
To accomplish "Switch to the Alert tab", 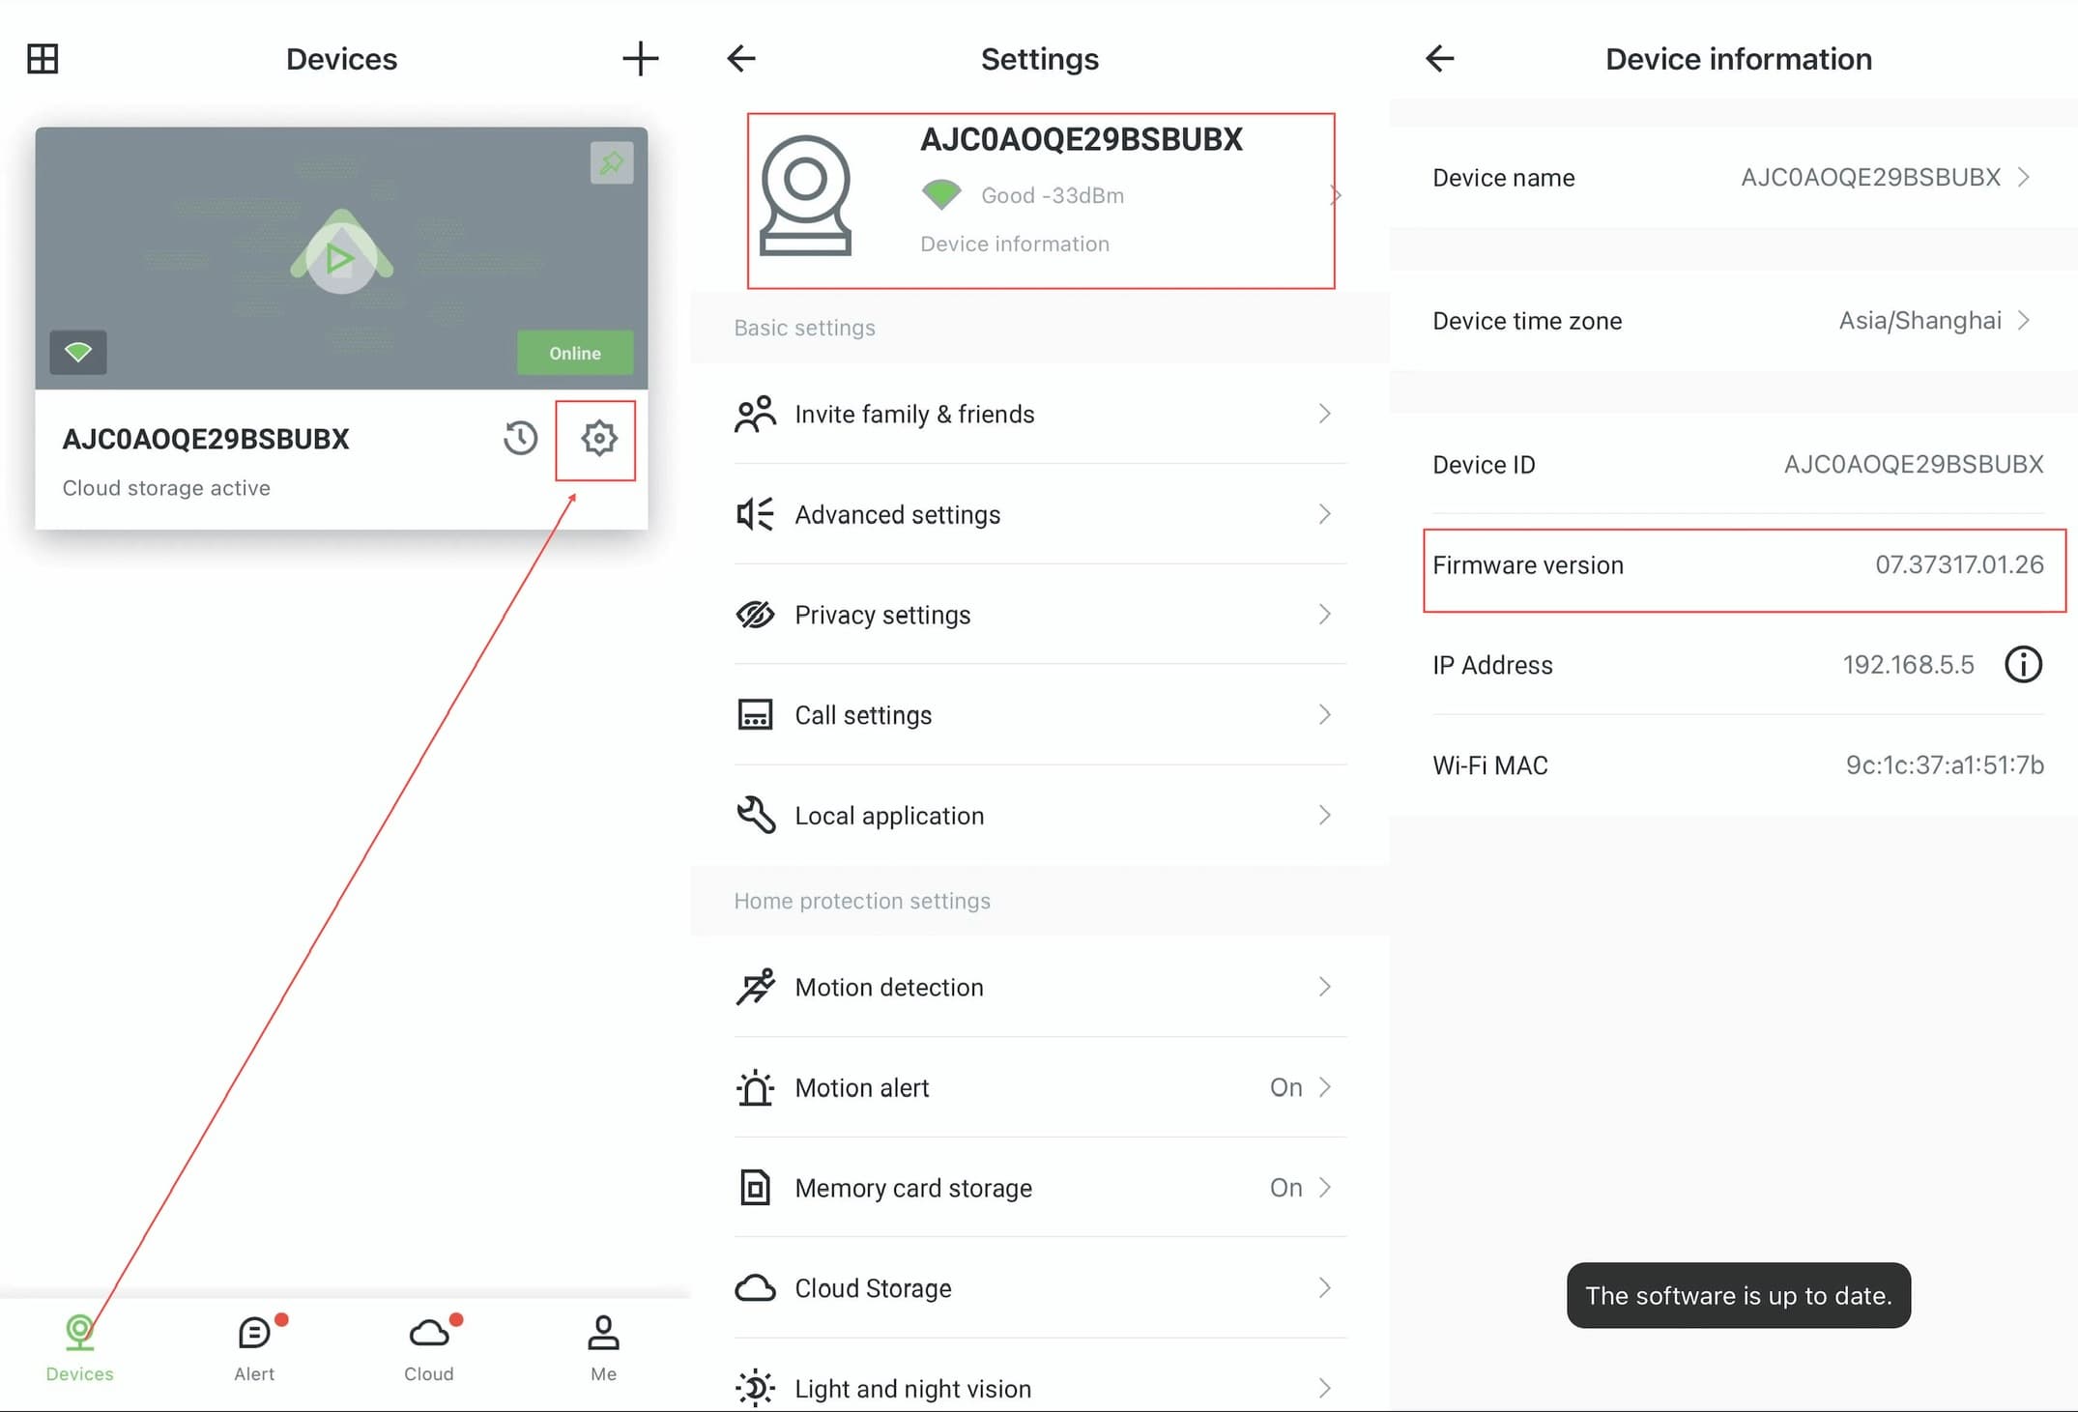I will click(254, 1348).
